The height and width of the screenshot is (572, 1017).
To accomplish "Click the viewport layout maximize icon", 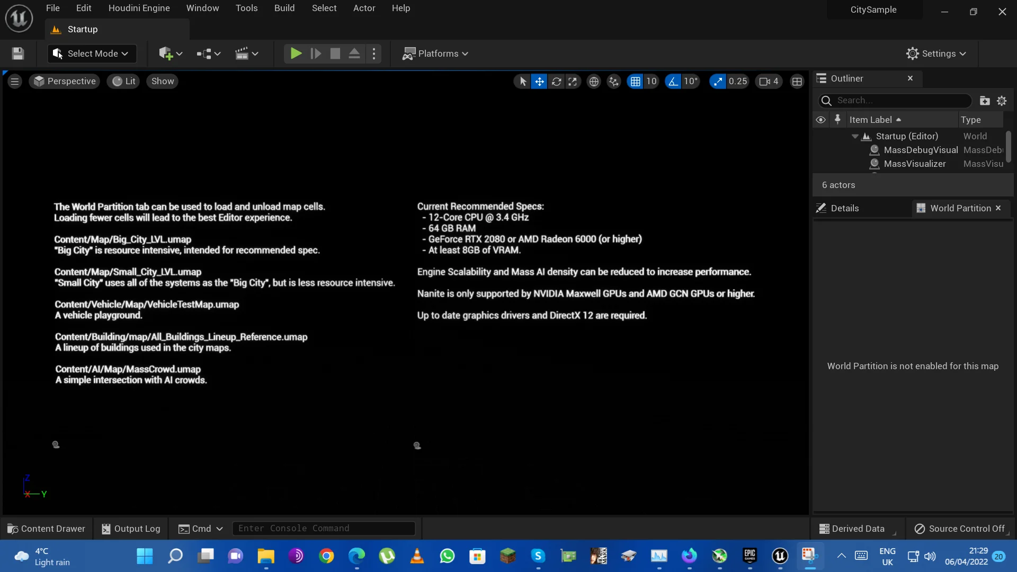I will coord(797,81).
